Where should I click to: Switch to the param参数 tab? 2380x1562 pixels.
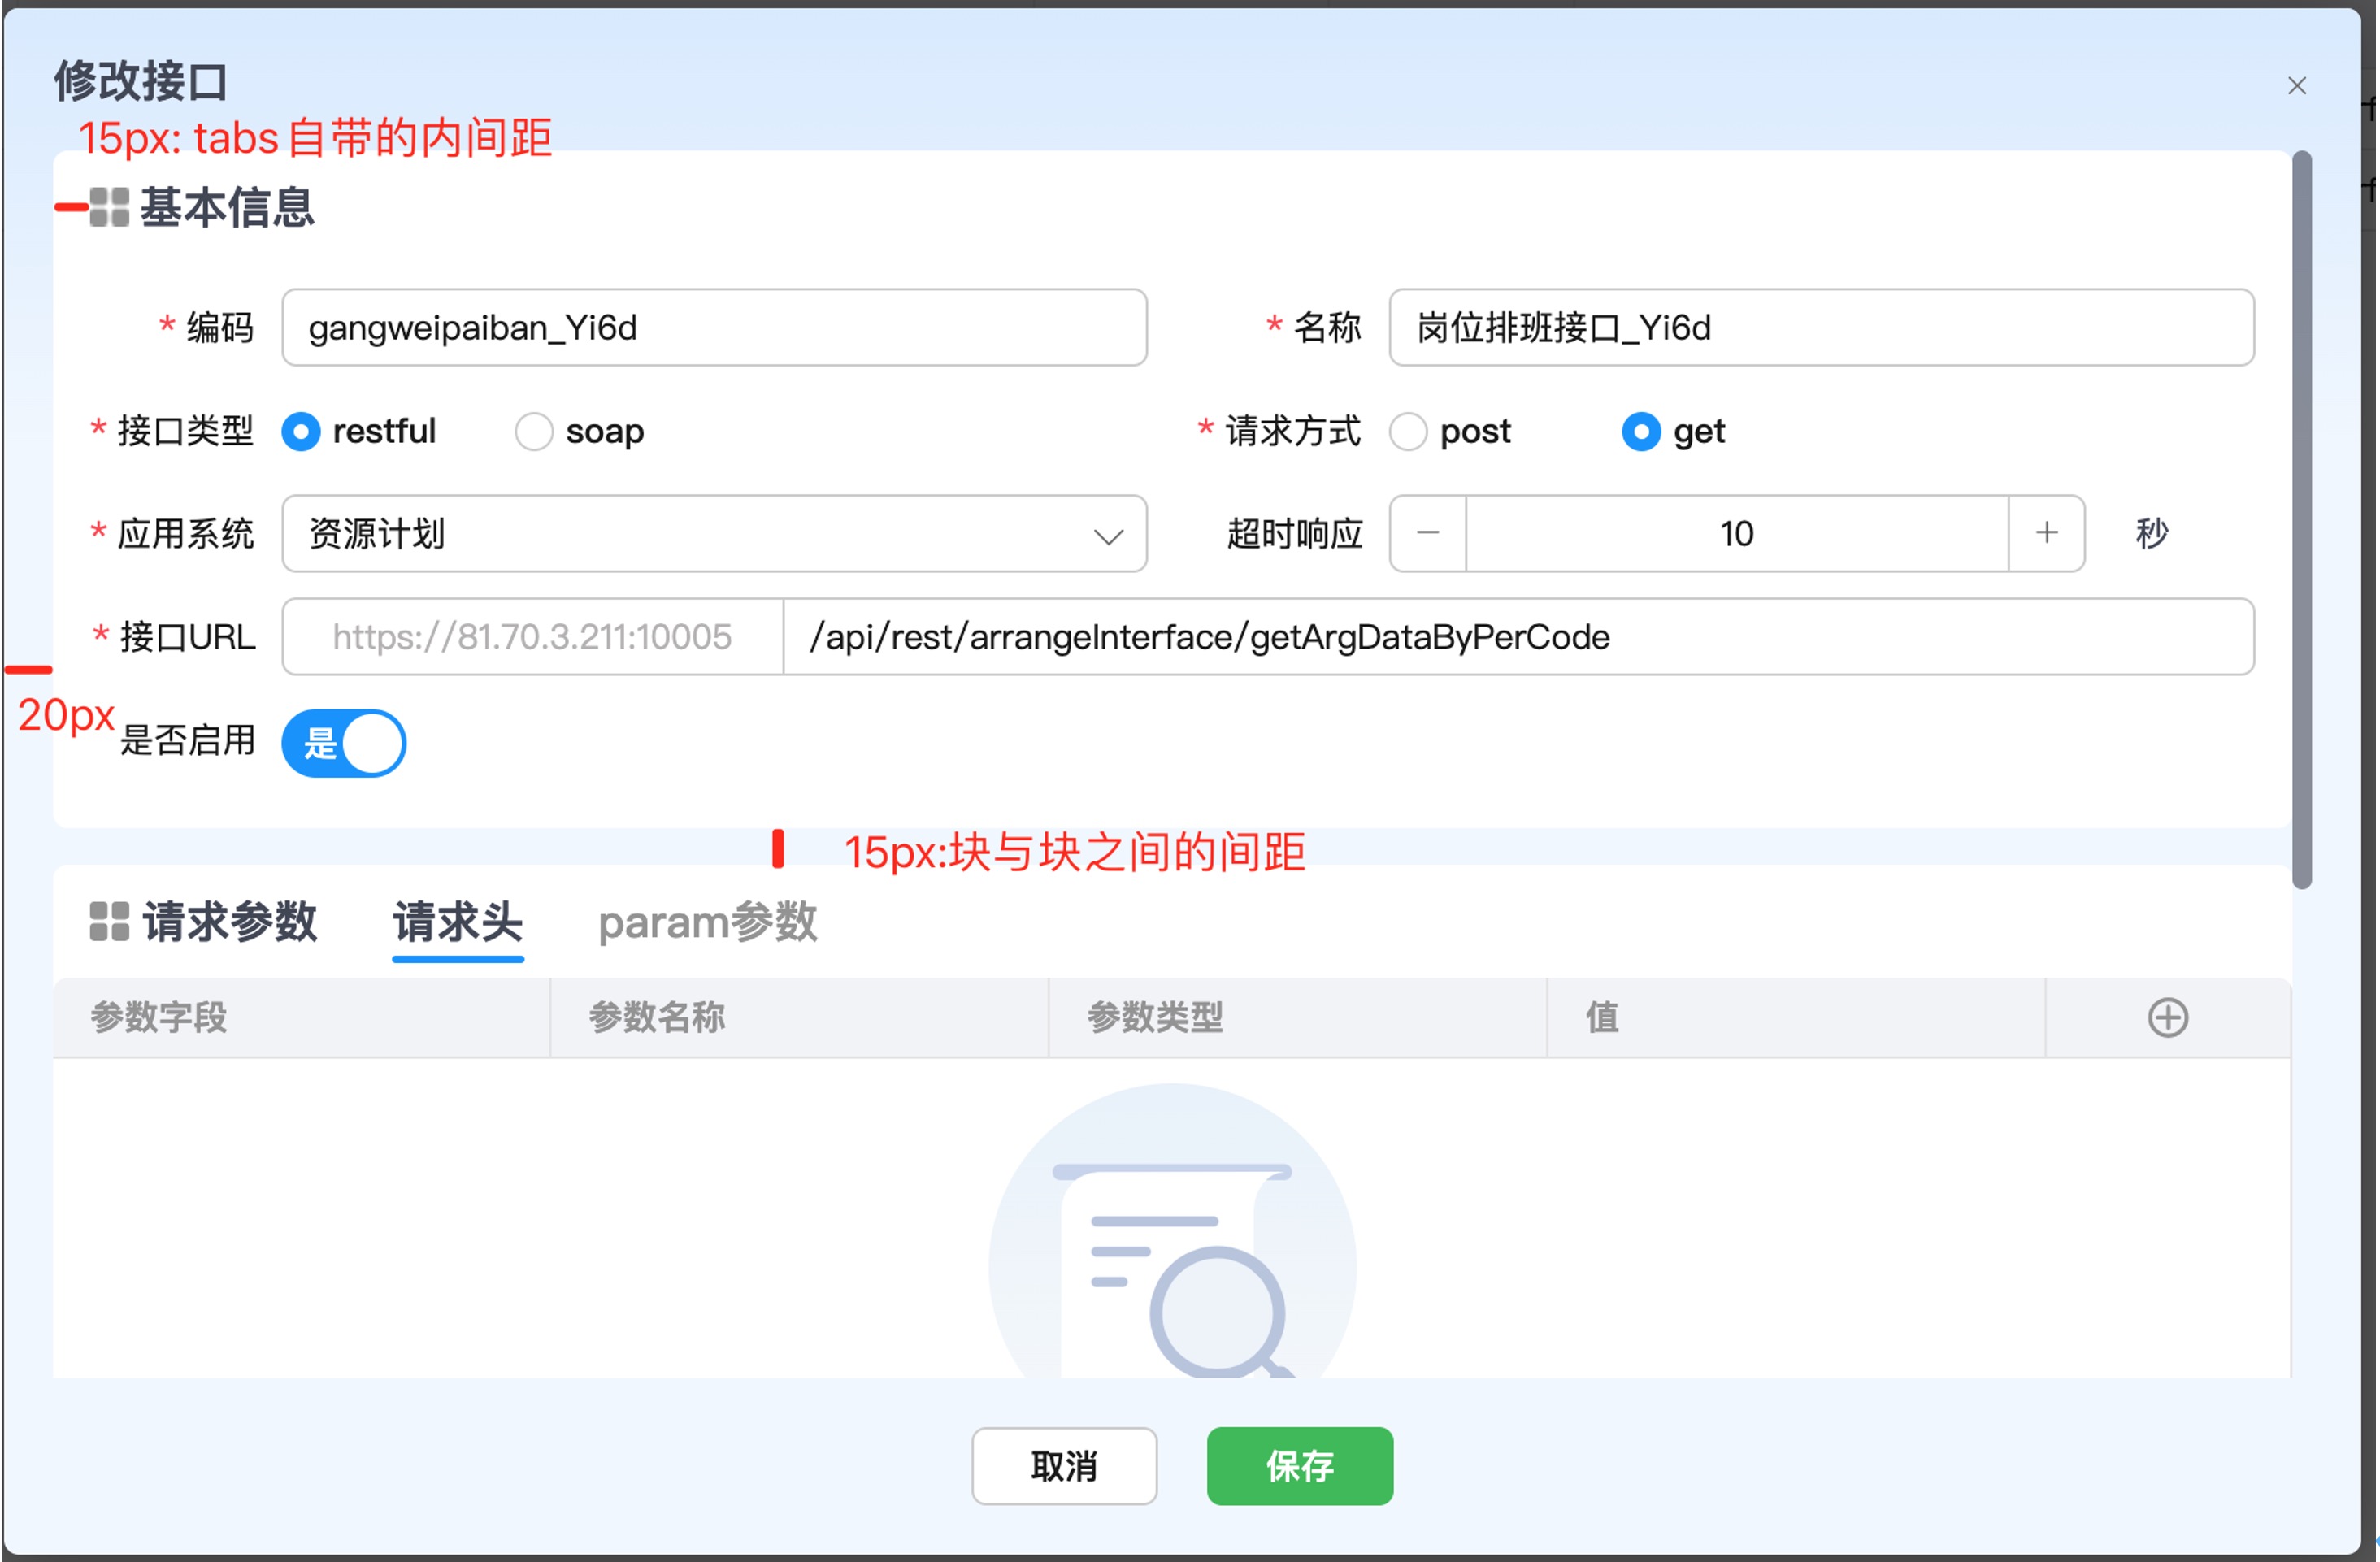click(707, 921)
